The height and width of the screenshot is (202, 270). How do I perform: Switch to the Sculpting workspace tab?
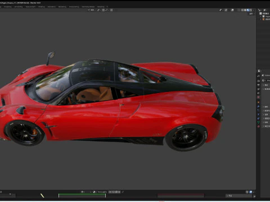8,7
